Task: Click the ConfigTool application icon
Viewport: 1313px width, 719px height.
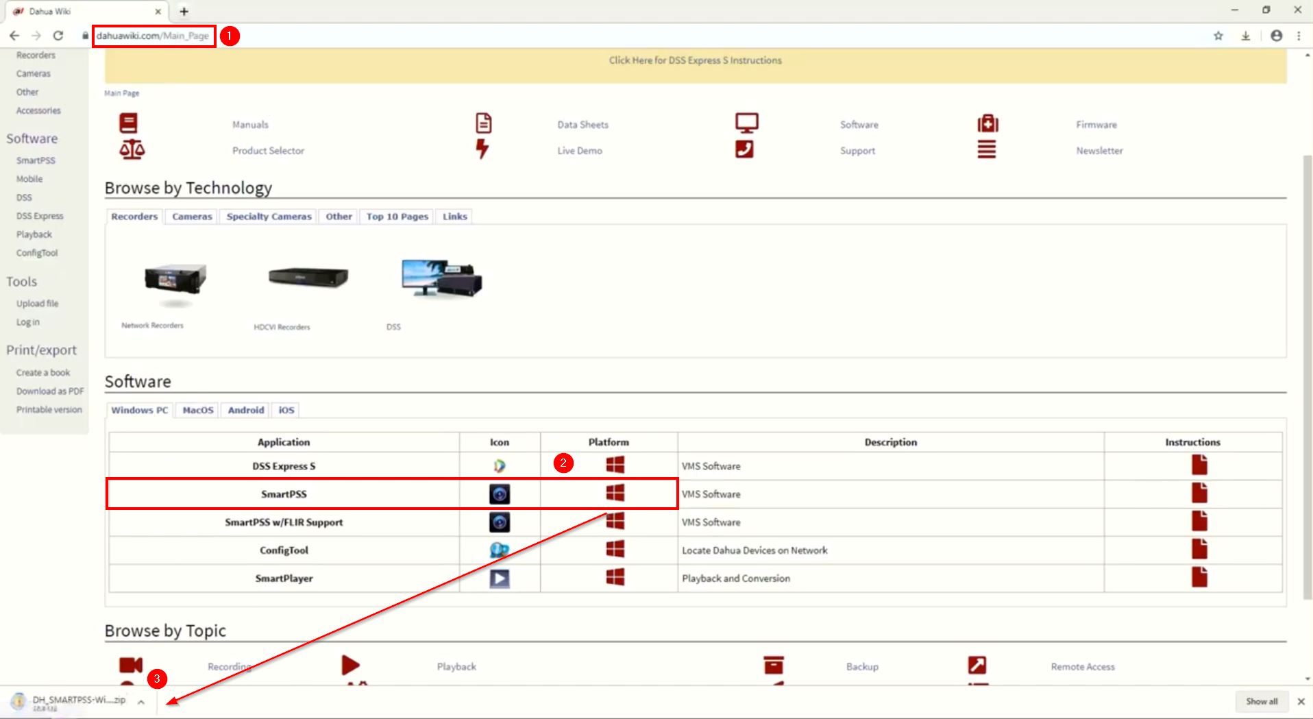Action: coord(500,550)
